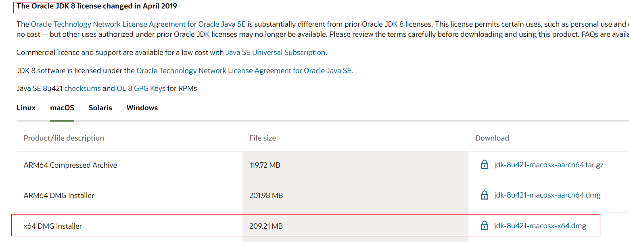Image resolution: width=629 pixels, height=242 pixels.
Task: Switch to the Windows tab
Action: click(142, 108)
